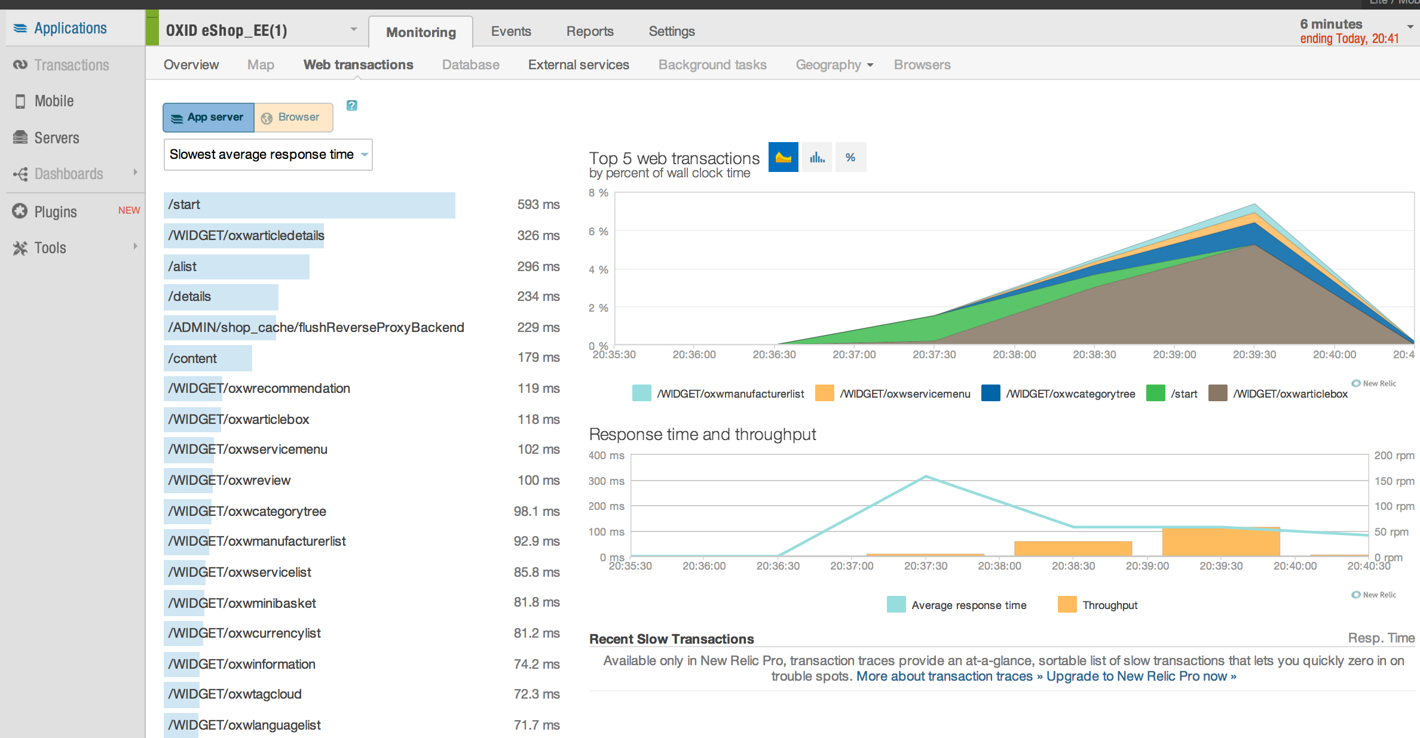Image resolution: width=1420 pixels, height=738 pixels.
Task: Open the Events tab
Action: point(511,31)
